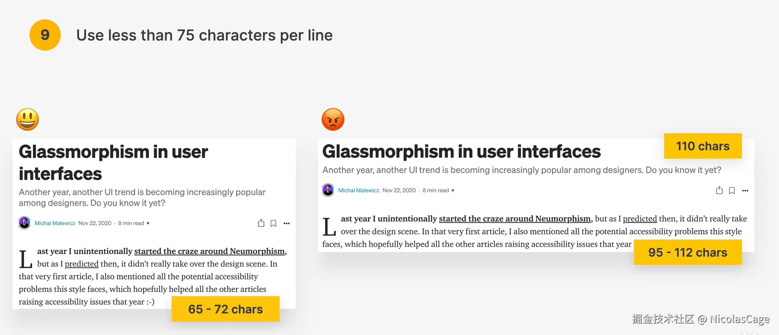Click the happy smiley emoji
The height and width of the screenshot is (335, 779).
(28, 120)
